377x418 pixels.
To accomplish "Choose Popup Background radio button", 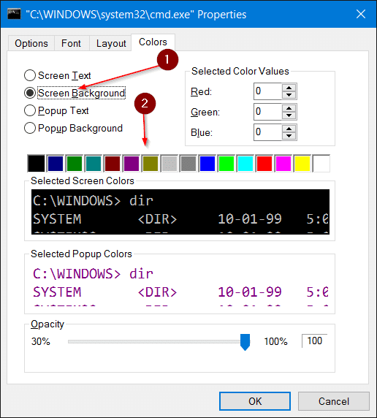I will 73,128.
